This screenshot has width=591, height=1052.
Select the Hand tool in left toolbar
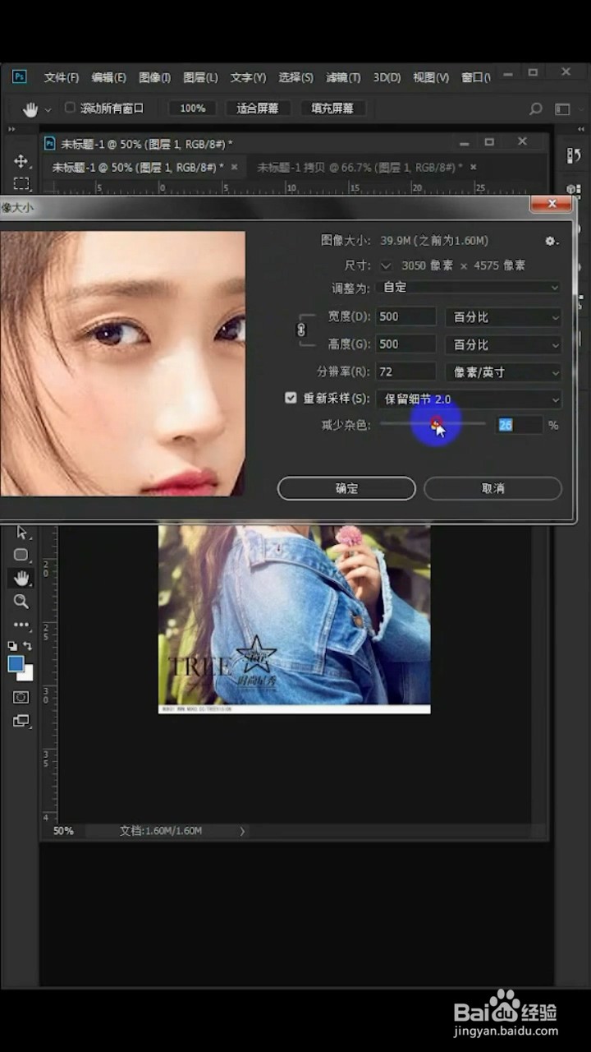click(x=21, y=578)
